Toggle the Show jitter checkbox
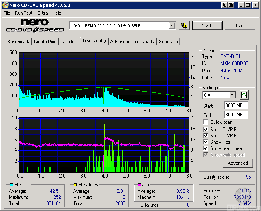Screen dimensions: 261x211 (206, 142)
